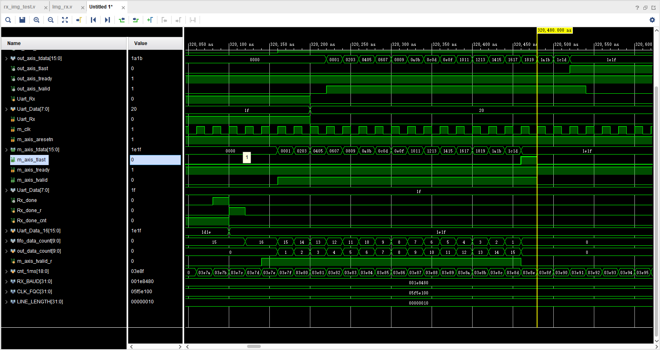Expand the fifo_data_count[9:0] bus
This screenshot has height=350, width=660.
point(6,241)
